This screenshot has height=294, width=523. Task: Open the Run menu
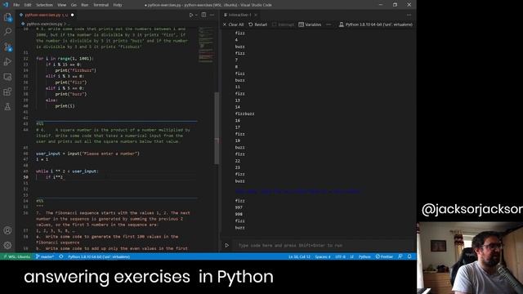[x=85, y=5]
